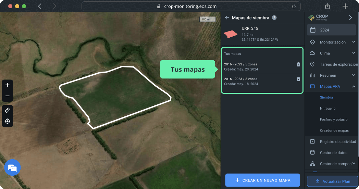Viewport: 359px width, 189px height.
Task: Select the ruler measurement tool
Action: tap(8, 110)
